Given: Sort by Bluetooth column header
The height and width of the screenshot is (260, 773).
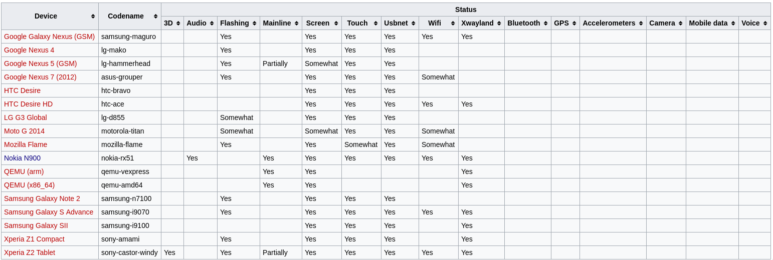Looking at the screenshot, I should point(545,23).
